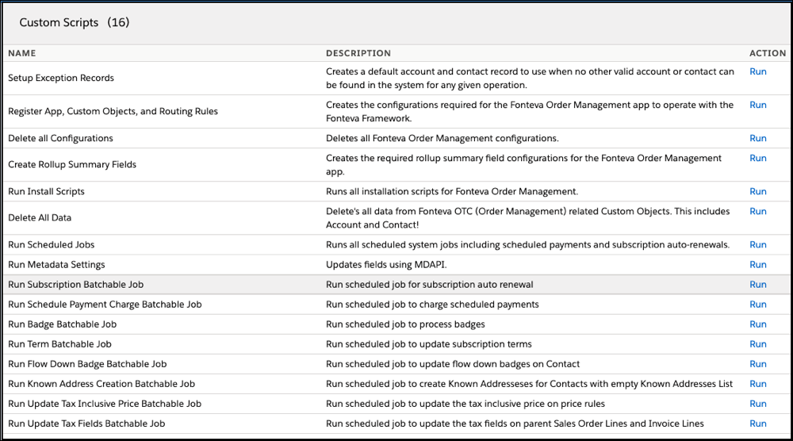
Task: Run the Known Address Creation Batchable Job
Action: 757,383
